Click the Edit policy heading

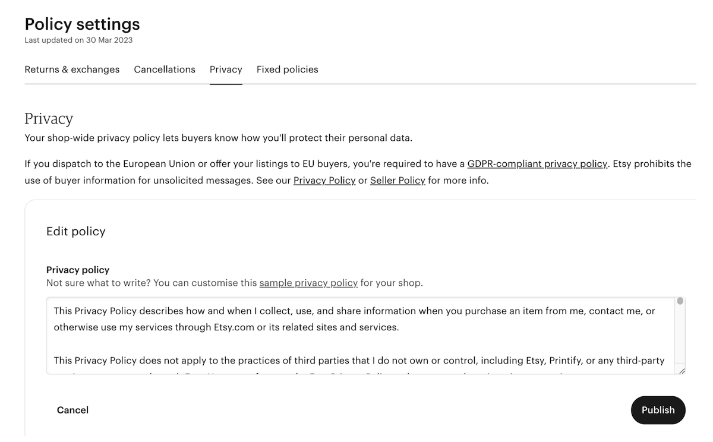[76, 231]
